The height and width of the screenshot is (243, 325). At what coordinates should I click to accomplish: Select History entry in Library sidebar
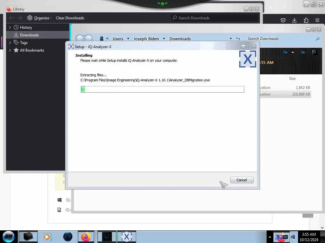(x=26, y=28)
